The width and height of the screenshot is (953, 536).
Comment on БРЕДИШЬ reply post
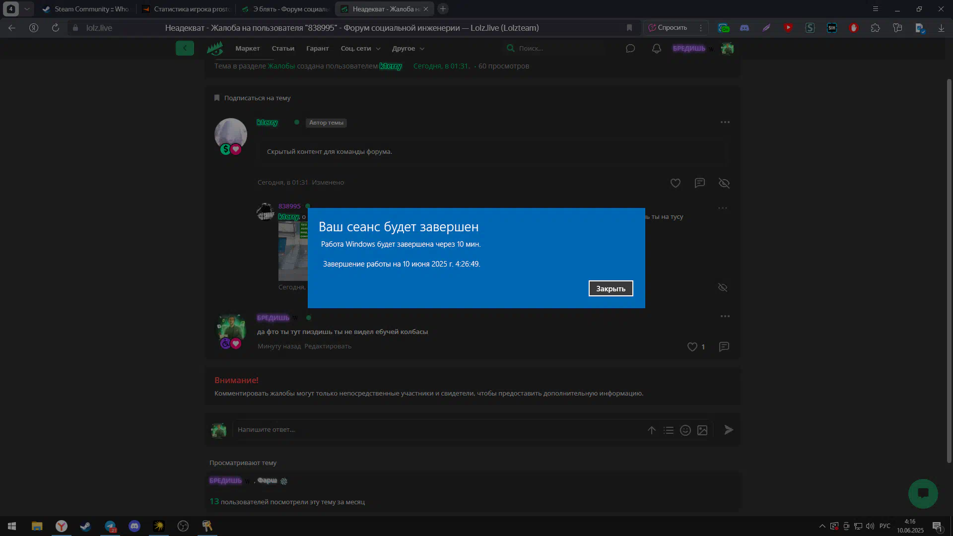pos(724,347)
